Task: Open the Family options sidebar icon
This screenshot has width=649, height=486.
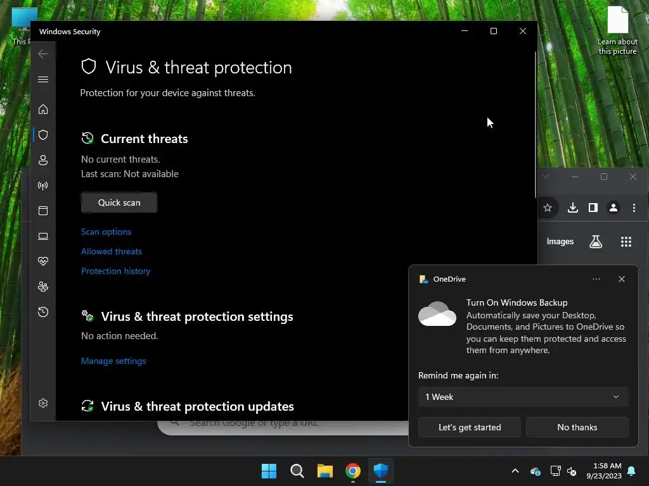Action: click(43, 287)
